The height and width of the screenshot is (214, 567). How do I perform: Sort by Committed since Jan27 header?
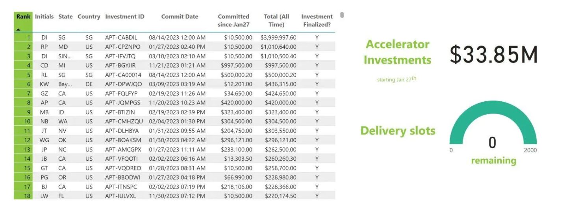tap(233, 20)
